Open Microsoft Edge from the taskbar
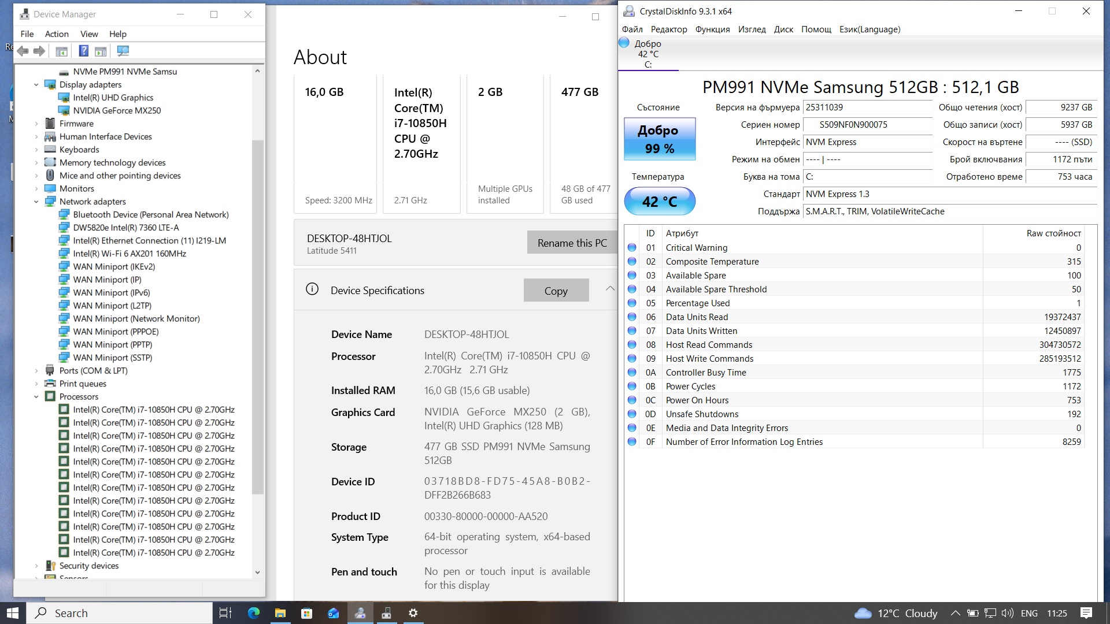Image resolution: width=1110 pixels, height=624 pixels. pos(254,613)
